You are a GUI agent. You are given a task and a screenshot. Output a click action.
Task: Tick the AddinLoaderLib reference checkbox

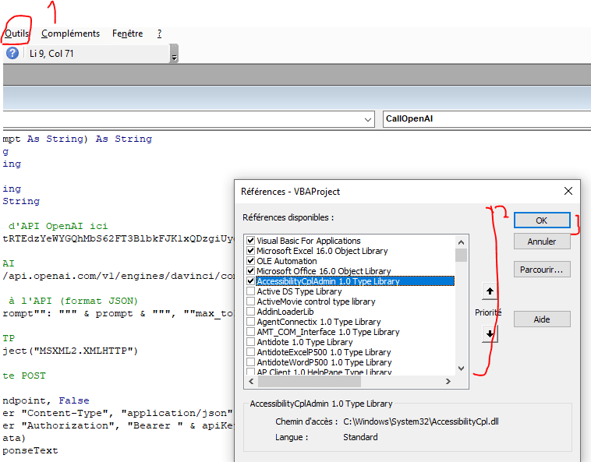coord(250,312)
